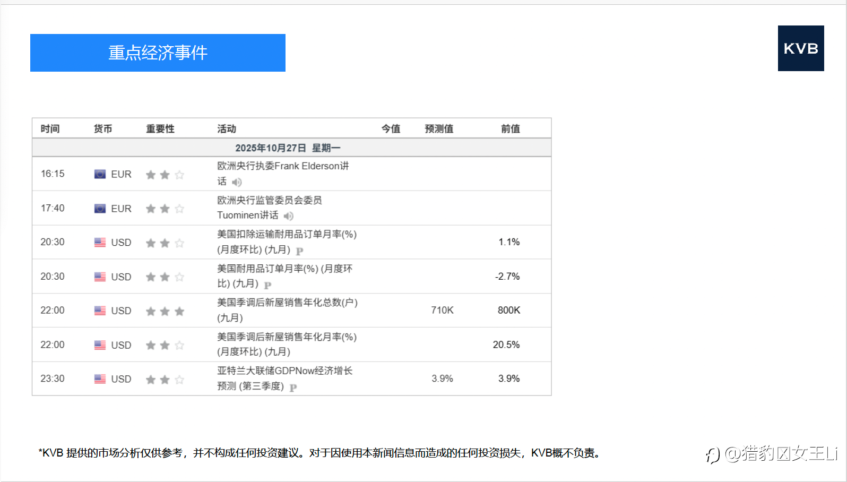Select the 重要性 column header

click(160, 128)
